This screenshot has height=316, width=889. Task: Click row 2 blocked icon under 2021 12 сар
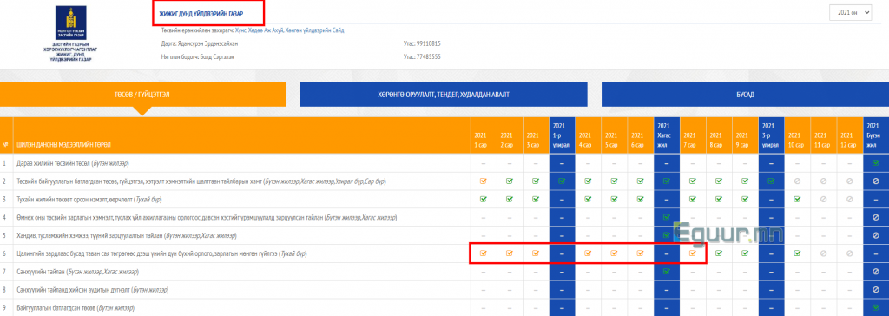click(849, 181)
